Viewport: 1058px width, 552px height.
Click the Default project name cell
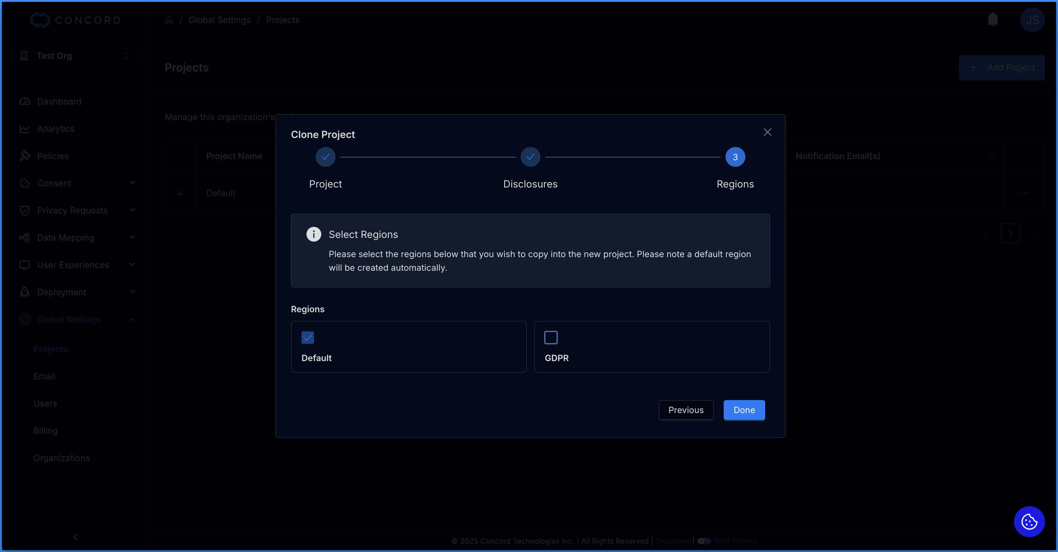pos(221,193)
